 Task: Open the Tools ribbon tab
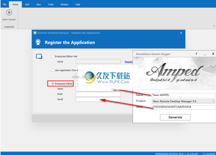coord(51,4)
